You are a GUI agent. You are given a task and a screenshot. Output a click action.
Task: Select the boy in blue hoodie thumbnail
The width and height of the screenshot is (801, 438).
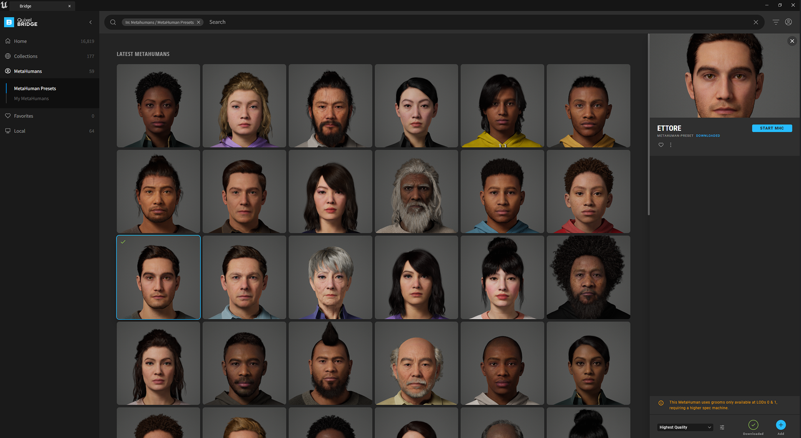click(x=502, y=192)
